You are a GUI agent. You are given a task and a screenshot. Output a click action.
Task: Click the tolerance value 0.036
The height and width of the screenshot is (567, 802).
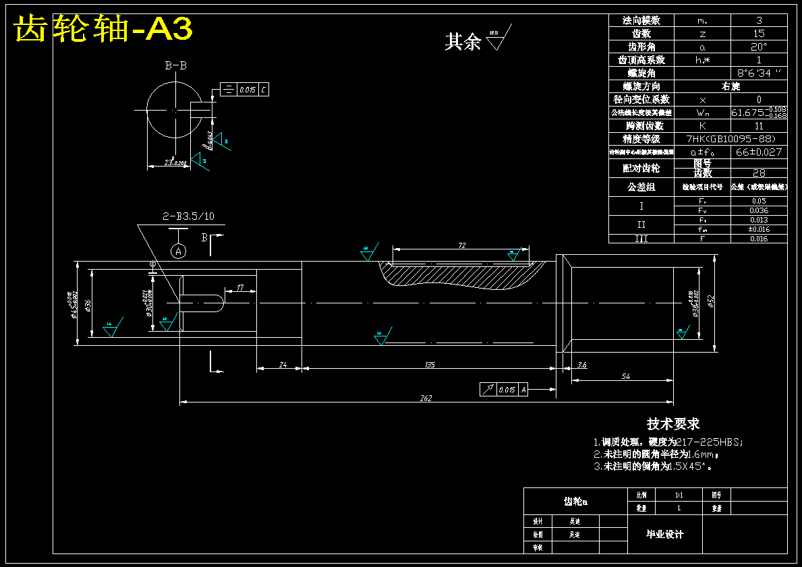pos(759,210)
